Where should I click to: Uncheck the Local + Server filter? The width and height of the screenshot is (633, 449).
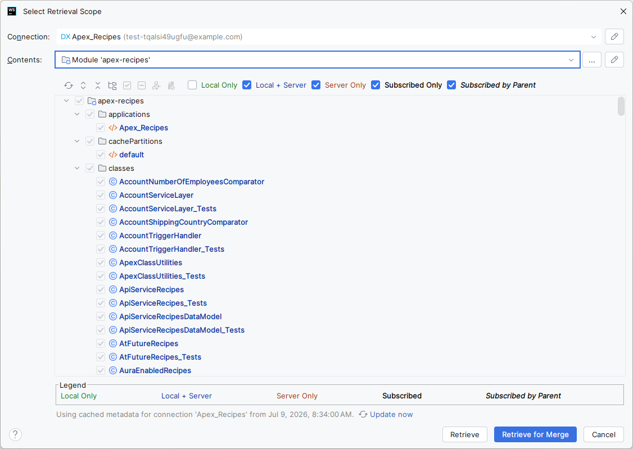click(x=247, y=85)
